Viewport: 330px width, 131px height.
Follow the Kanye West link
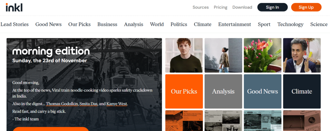coord(117,104)
